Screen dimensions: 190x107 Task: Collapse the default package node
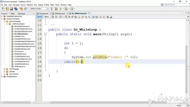click(x=7, y=24)
